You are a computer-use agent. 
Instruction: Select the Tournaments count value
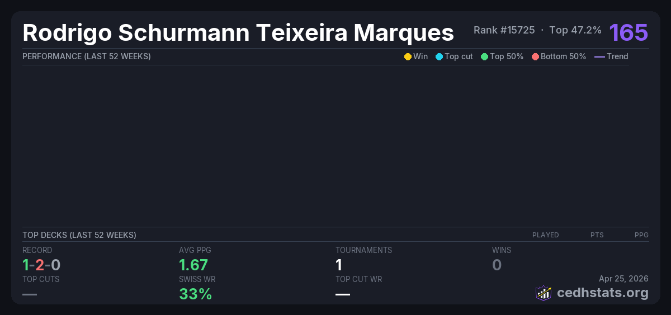click(339, 265)
